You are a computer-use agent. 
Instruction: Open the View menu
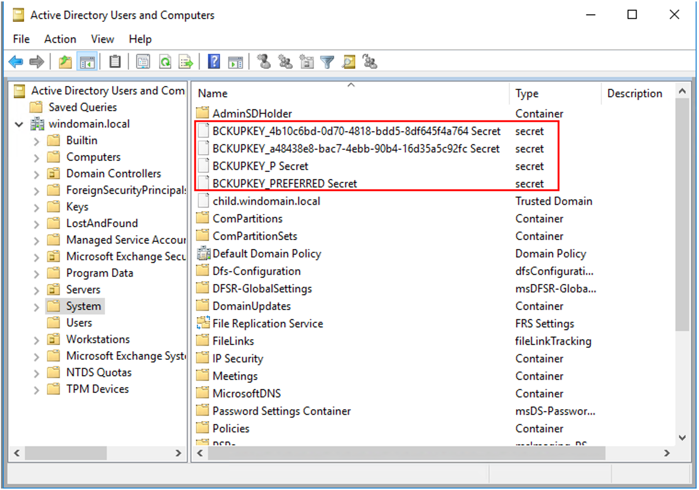pyautogui.click(x=102, y=39)
